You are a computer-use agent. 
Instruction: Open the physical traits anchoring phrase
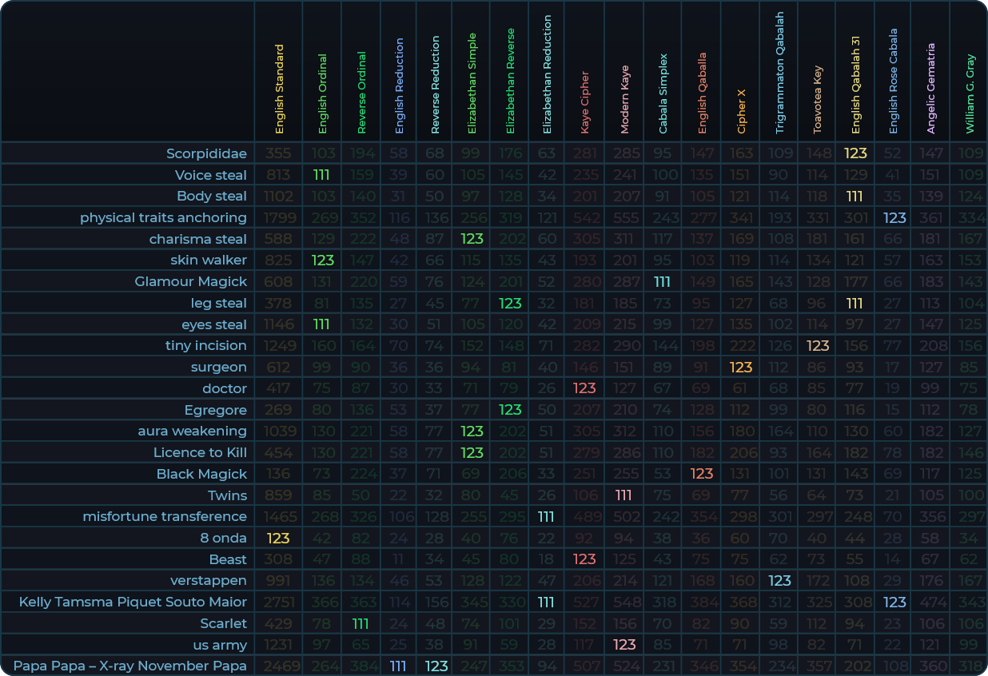[x=163, y=217]
